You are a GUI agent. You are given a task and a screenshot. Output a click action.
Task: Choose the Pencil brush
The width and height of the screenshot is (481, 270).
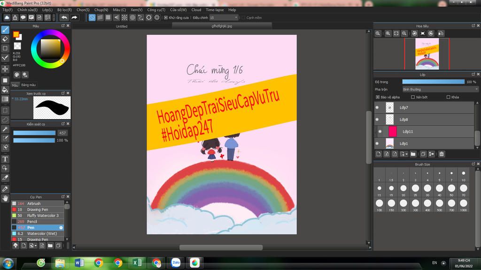click(38, 222)
